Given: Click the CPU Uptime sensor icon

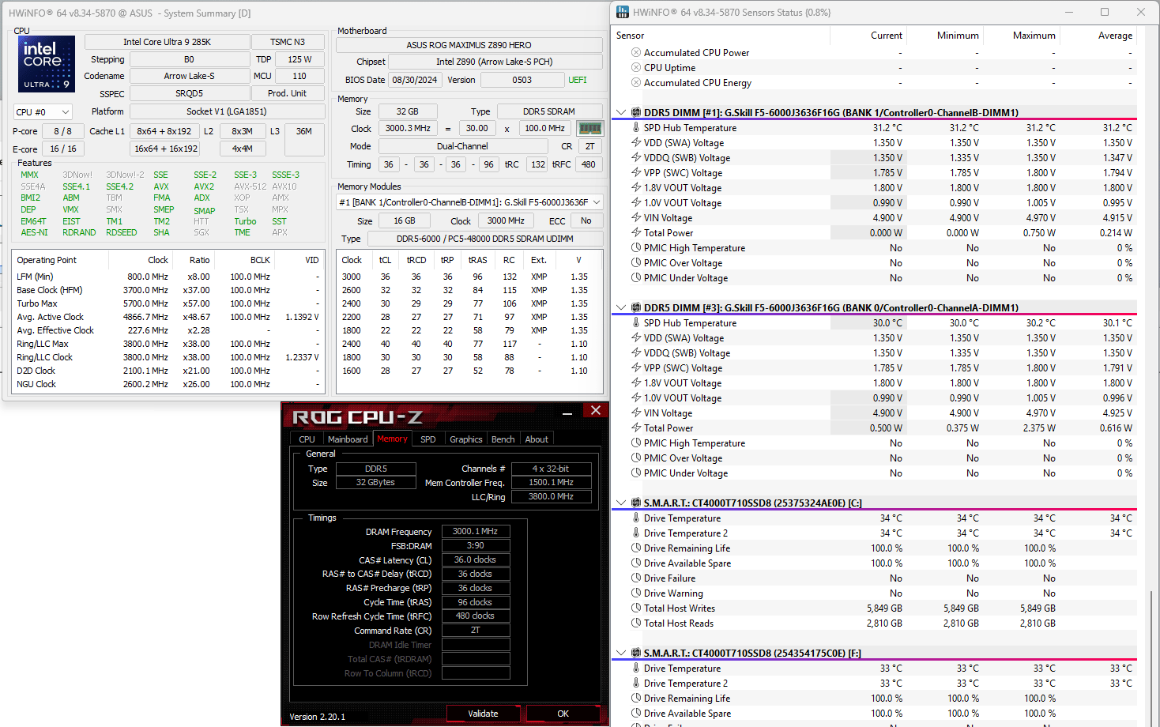Looking at the screenshot, I should pos(636,68).
